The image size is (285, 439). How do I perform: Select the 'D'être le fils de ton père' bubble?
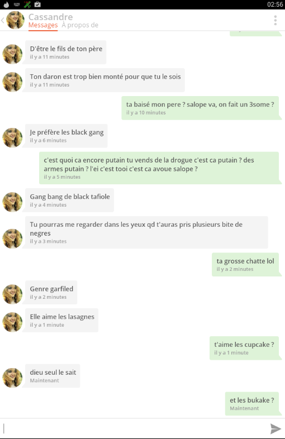[x=66, y=52]
